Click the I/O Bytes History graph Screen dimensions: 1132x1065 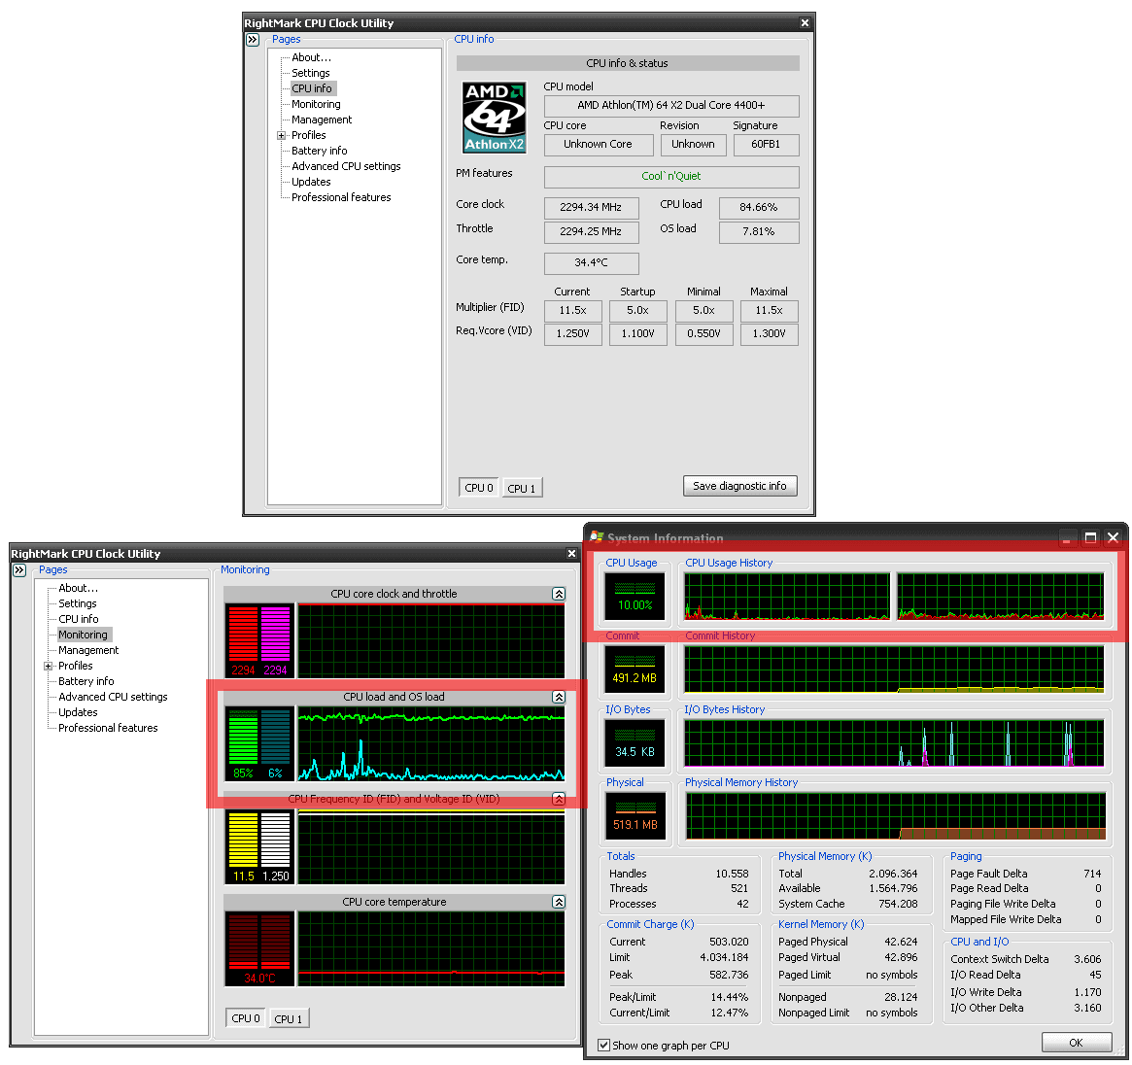tap(894, 743)
